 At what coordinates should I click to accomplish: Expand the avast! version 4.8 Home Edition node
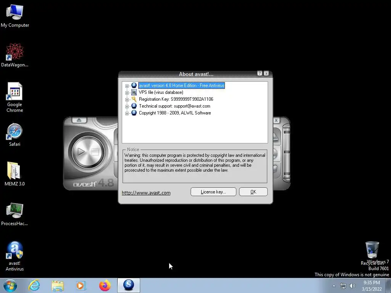[127, 86]
